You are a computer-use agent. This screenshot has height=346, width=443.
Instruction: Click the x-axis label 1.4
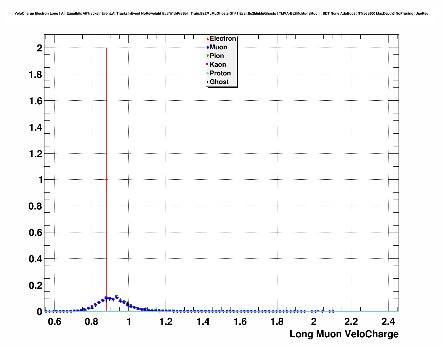(x=203, y=322)
